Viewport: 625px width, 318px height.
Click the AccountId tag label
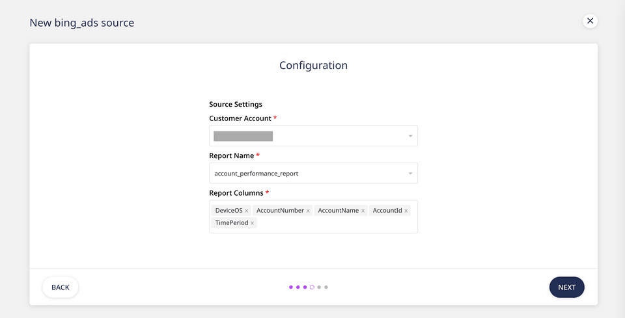pyautogui.click(x=387, y=211)
